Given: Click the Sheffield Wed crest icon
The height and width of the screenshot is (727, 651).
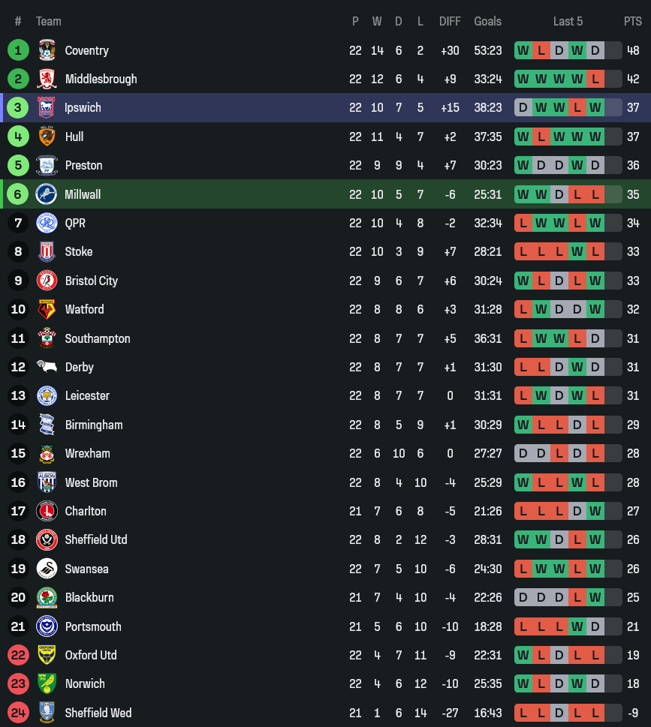Looking at the screenshot, I should (47, 713).
